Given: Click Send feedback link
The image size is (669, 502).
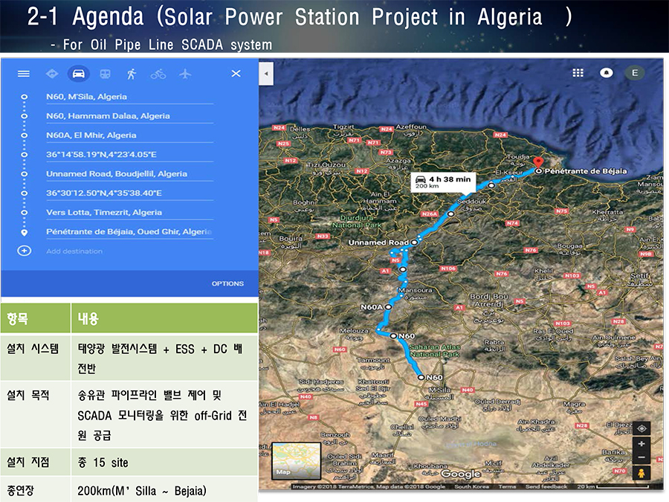Looking at the screenshot, I should tap(546, 486).
